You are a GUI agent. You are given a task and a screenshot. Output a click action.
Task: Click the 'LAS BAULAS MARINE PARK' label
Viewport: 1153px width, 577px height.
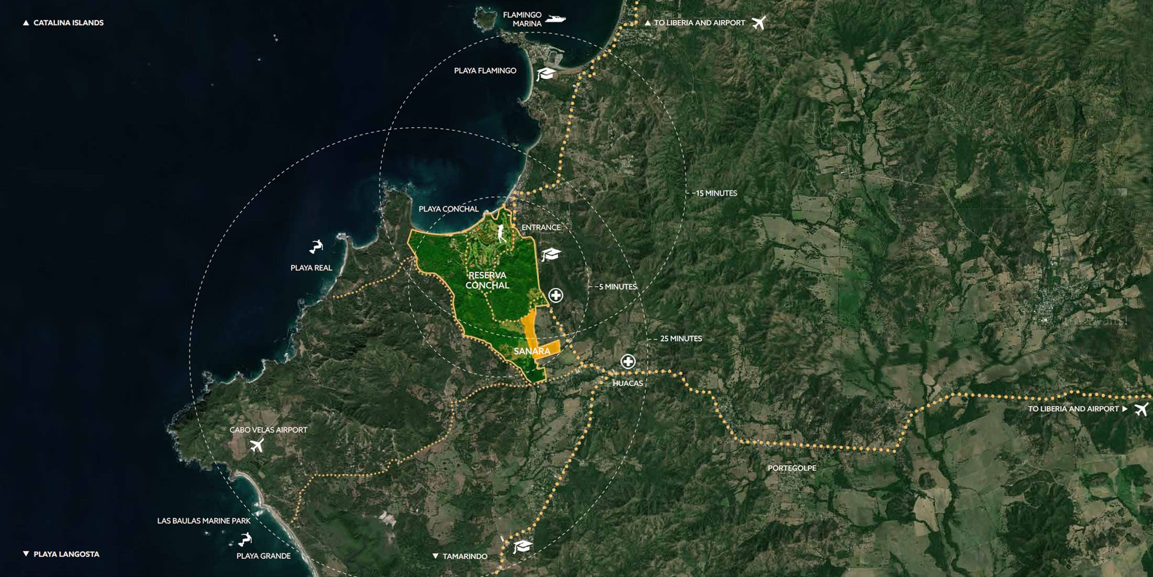[204, 521]
